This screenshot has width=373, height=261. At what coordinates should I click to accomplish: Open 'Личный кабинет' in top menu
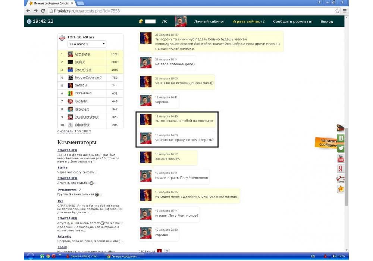209,21
